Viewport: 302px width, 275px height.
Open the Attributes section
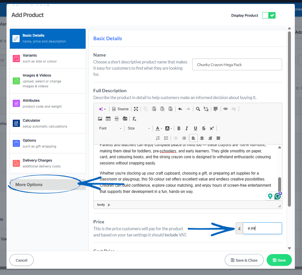[48, 103]
